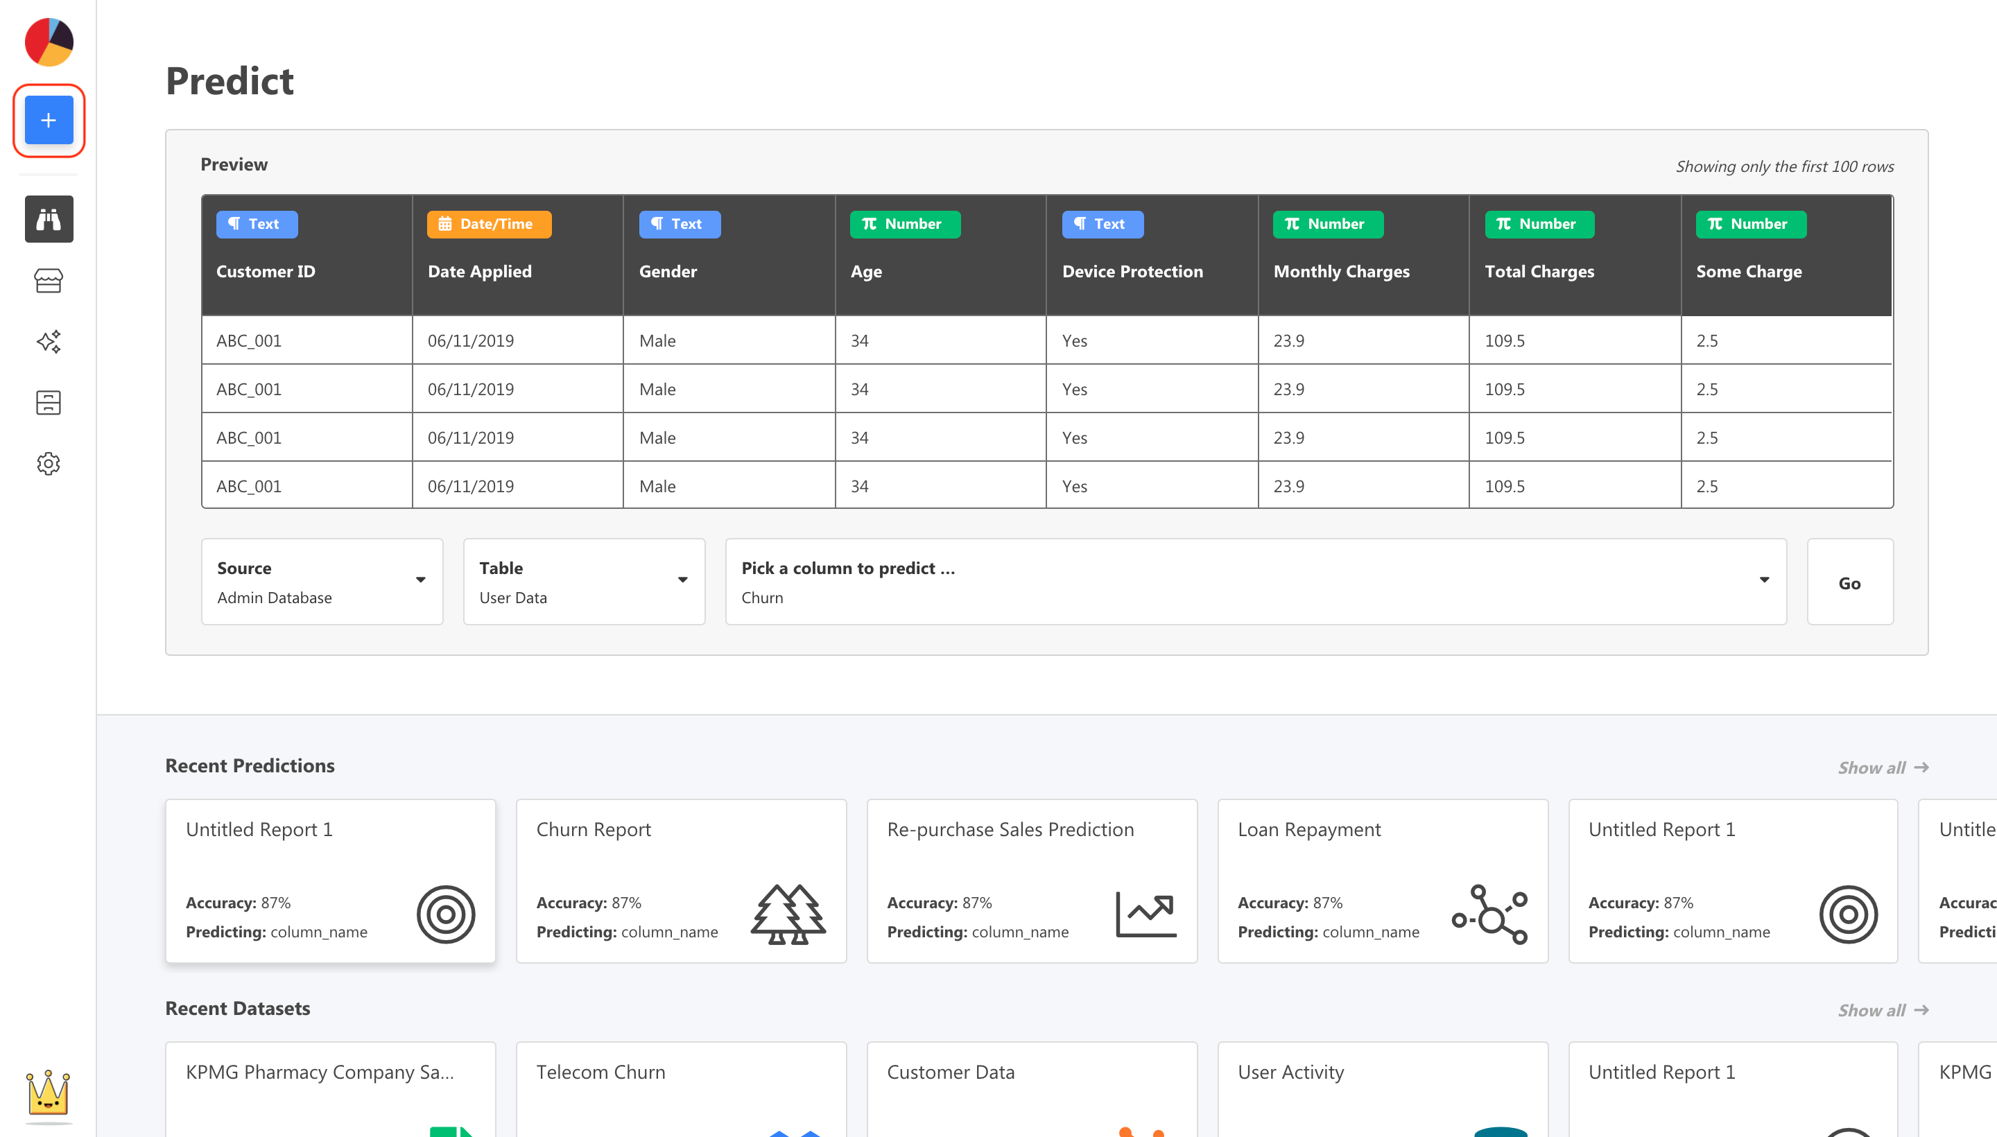Click the network nodes icon on Loan Repayment
This screenshot has width=1997, height=1137.
(1489, 914)
